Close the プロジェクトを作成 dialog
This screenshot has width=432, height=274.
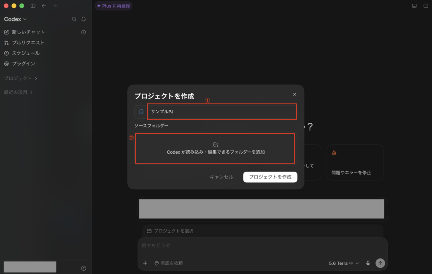click(x=294, y=94)
